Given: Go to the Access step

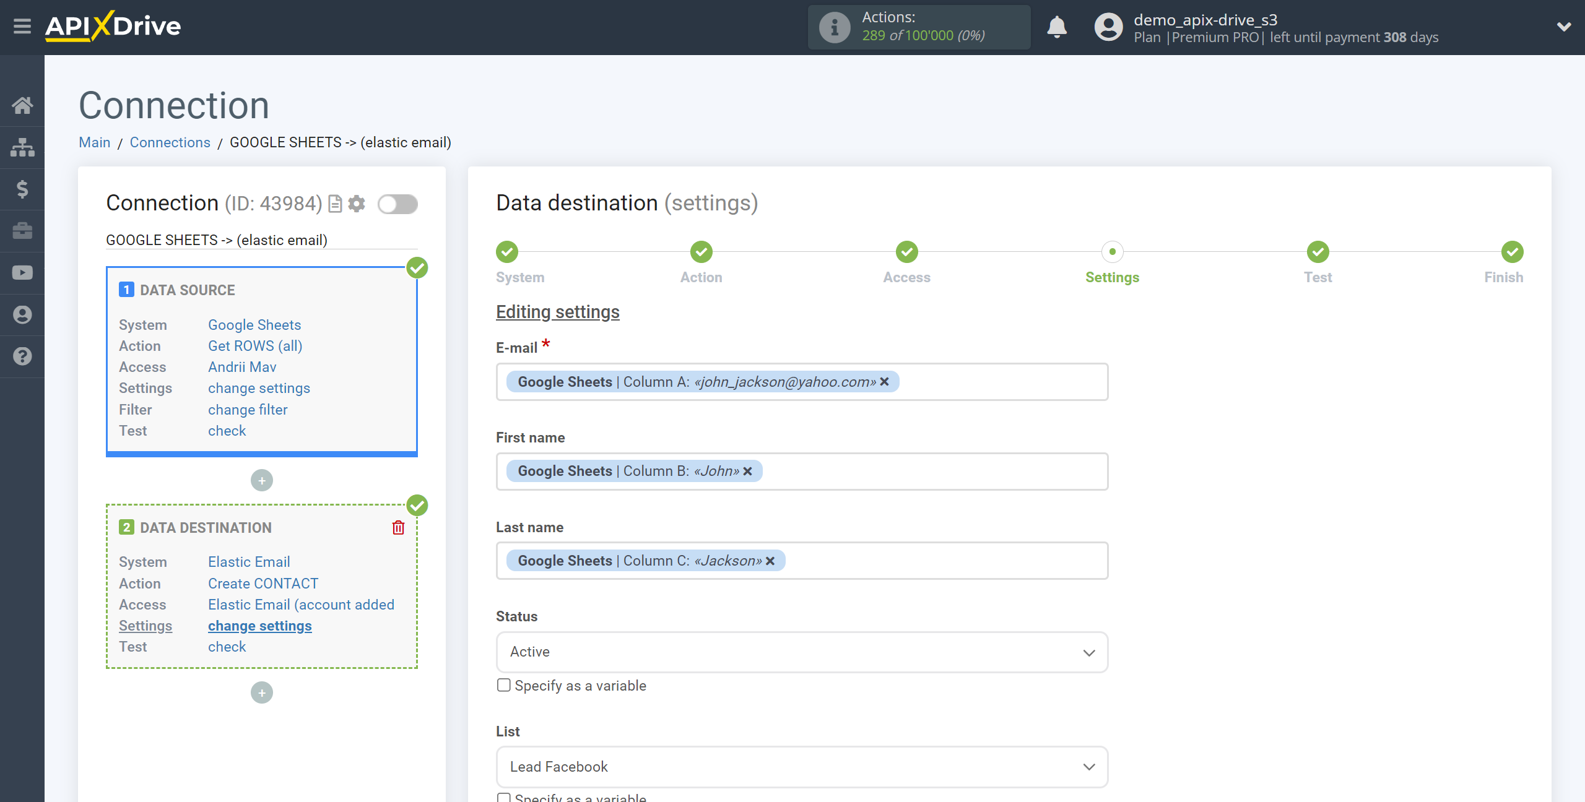Looking at the screenshot, I should (x=907, y=252).
